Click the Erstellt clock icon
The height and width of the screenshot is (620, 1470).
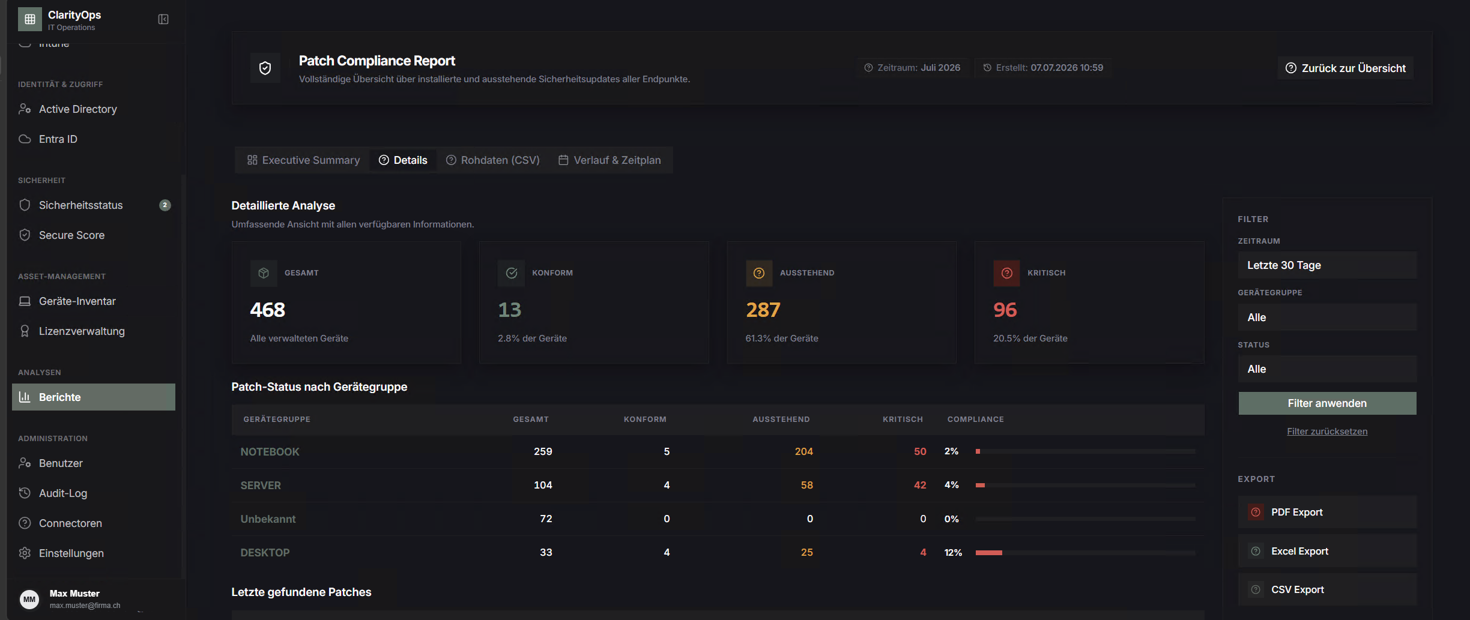pyautogui.click(x=987, y=68)
